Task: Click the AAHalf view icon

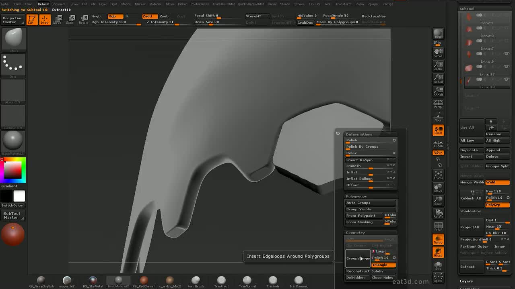Action: (x=438, y=92)
